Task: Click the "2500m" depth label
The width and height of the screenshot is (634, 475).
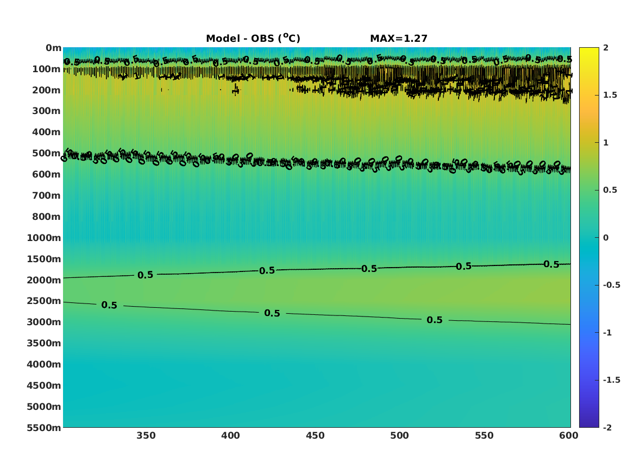Action: pos(44,301)
